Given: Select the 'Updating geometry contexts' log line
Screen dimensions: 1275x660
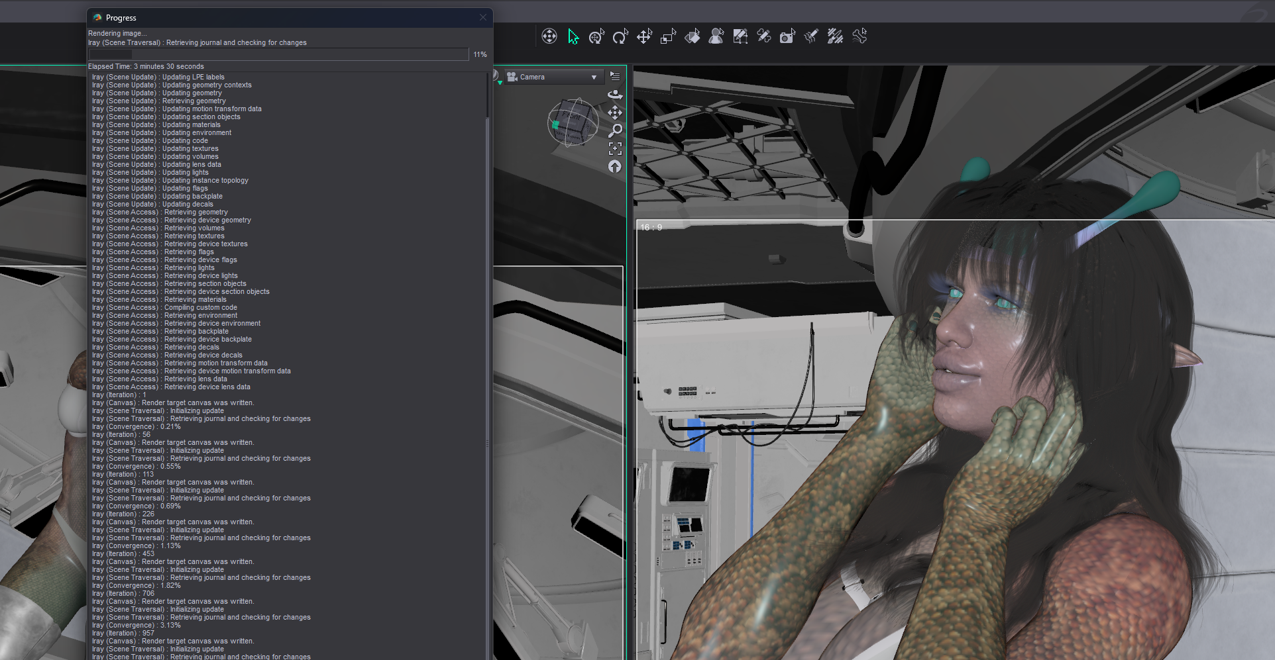Looking at the screenshot, I should 172,85.
